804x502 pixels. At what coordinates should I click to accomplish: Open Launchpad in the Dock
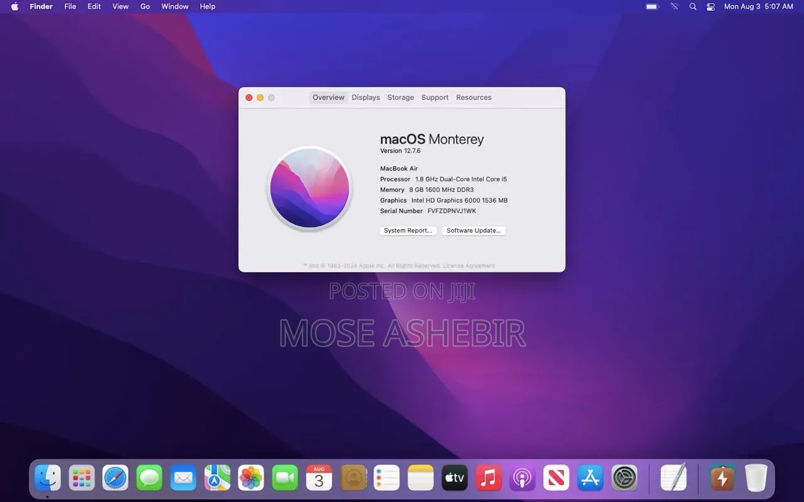click(x=82, y=478)
